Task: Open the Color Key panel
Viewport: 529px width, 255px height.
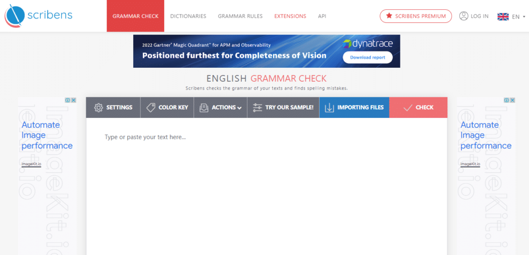Action: 167,108
